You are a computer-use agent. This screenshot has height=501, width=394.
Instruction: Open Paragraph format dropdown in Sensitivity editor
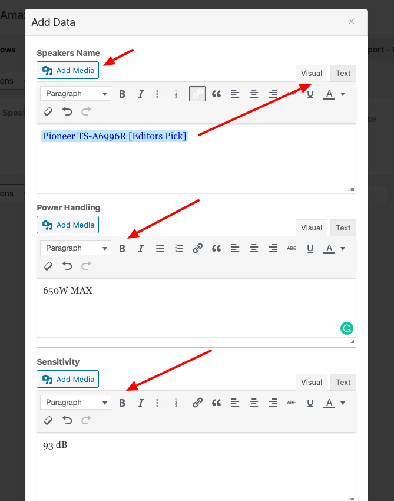[x=75, y=403]
